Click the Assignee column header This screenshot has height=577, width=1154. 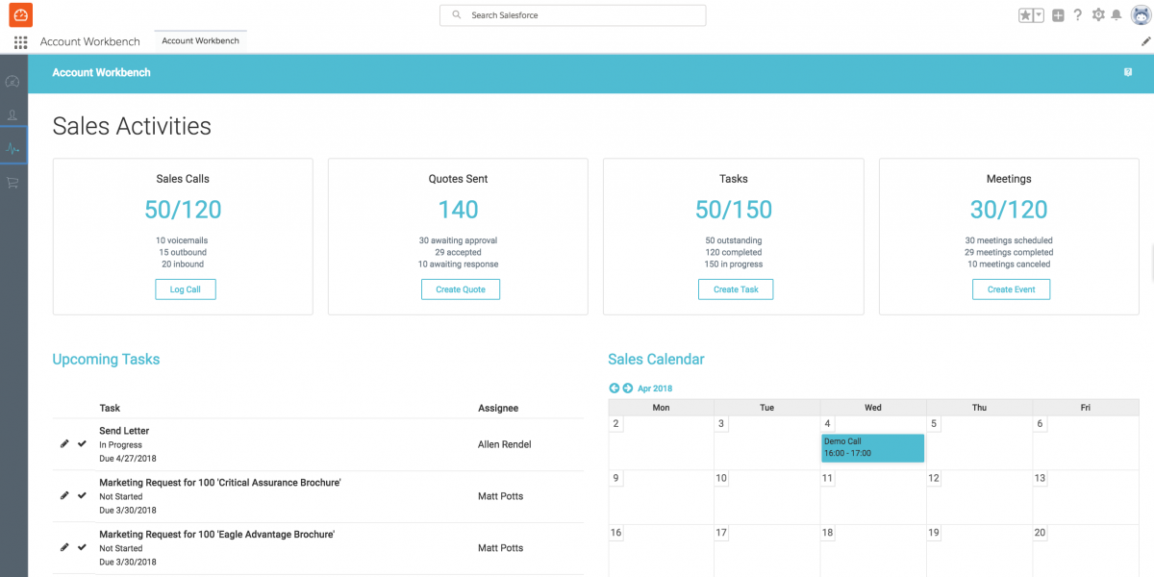(498, 409)
